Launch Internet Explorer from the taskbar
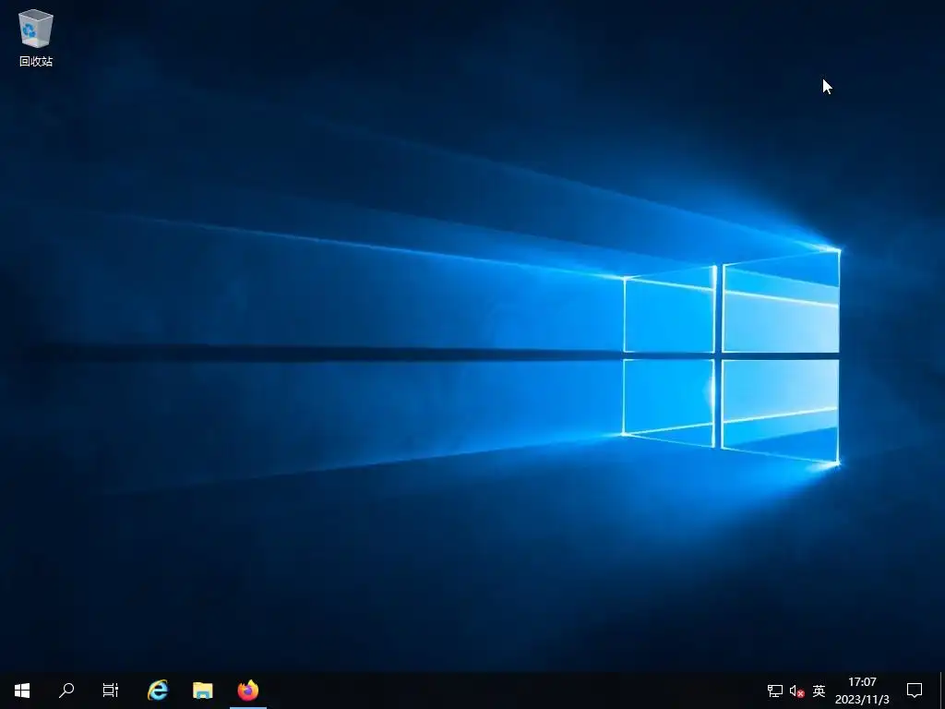The image size is (945, 709). click(158, 691)
